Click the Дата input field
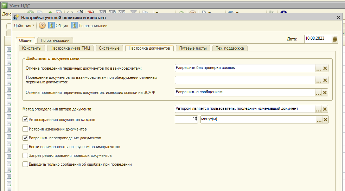The width and height of the screenshot is (345, 191). (318, 39)
